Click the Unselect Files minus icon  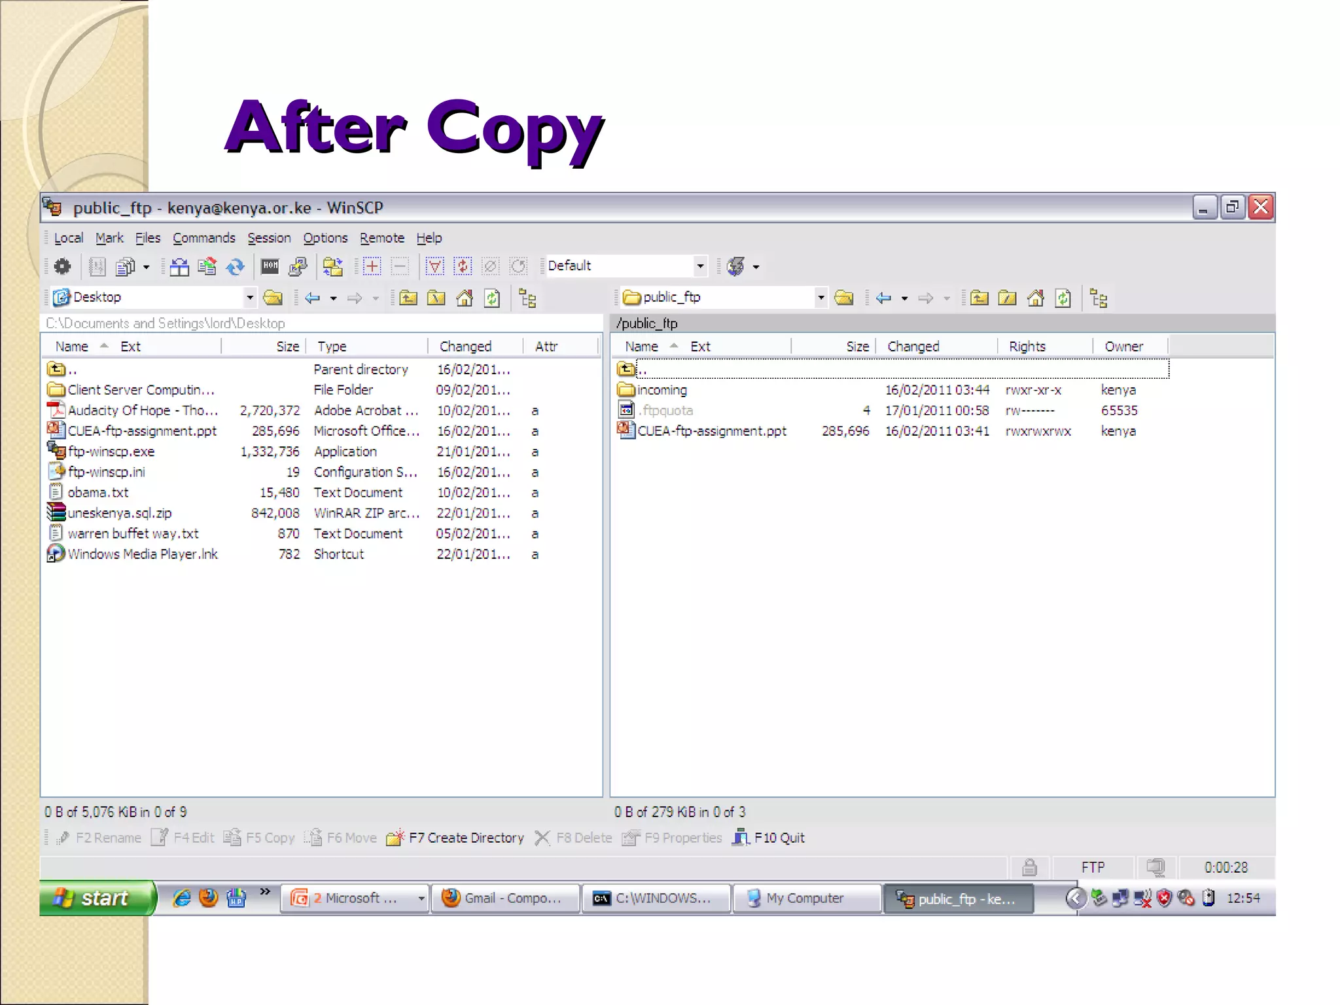400,266
